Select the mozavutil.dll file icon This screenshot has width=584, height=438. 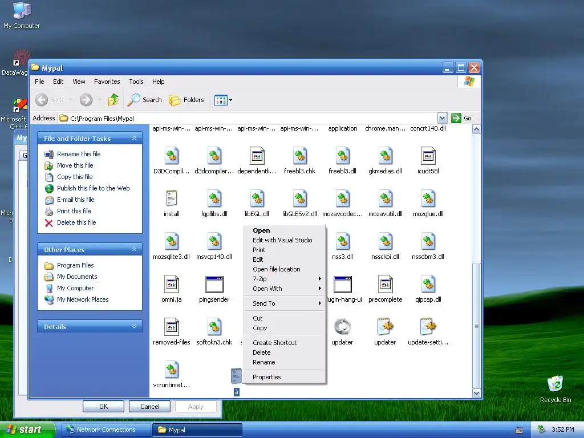(385, 198)
